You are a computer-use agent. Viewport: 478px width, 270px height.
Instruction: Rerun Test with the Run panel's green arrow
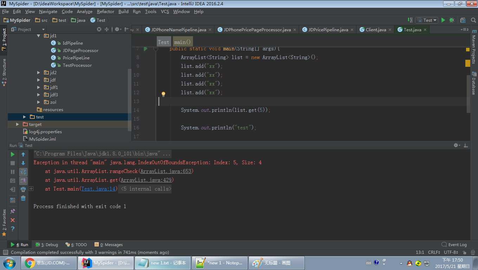click(13, 154)
